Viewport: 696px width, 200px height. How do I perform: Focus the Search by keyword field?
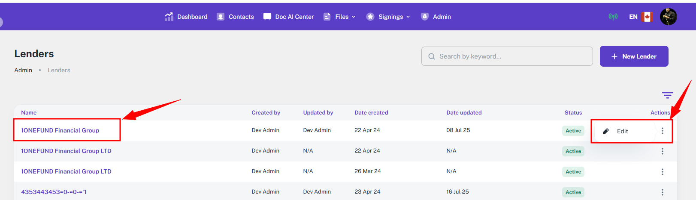click(511, 56)
